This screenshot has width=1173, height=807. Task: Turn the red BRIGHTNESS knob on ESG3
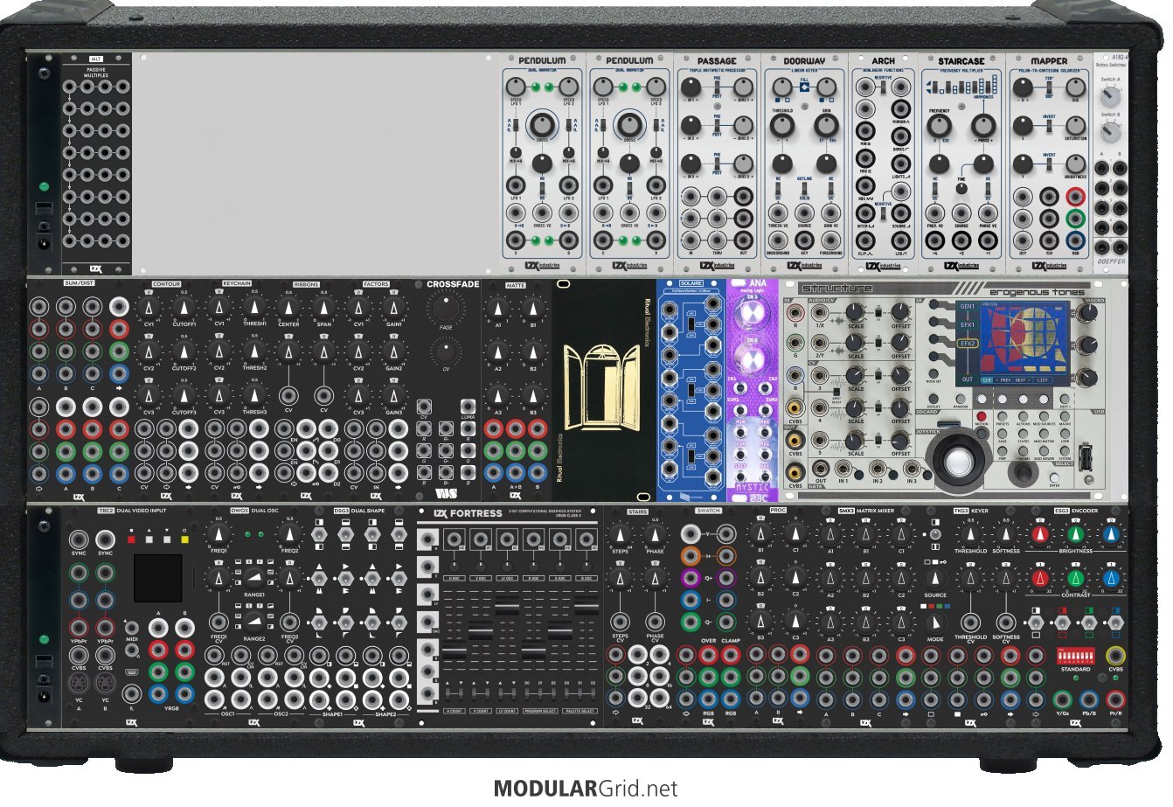(1040, 533)
